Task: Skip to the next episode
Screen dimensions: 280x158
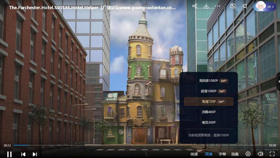Action: pos(35,154)
